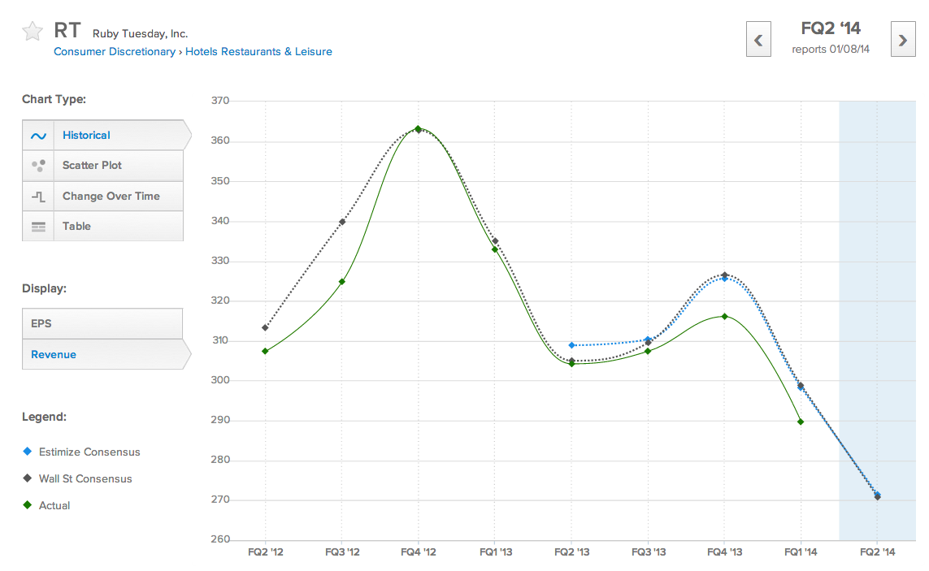Viewport: 929px width, 571px height.
Task: Select FQ1 '13 actual revenue point
Action: click(495, 249)
